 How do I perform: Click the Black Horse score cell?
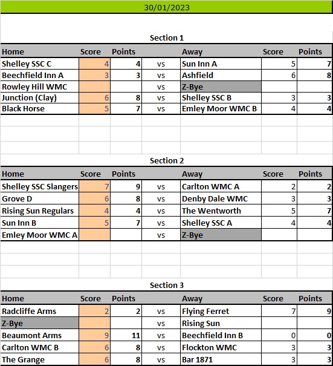tap(94, 108)
